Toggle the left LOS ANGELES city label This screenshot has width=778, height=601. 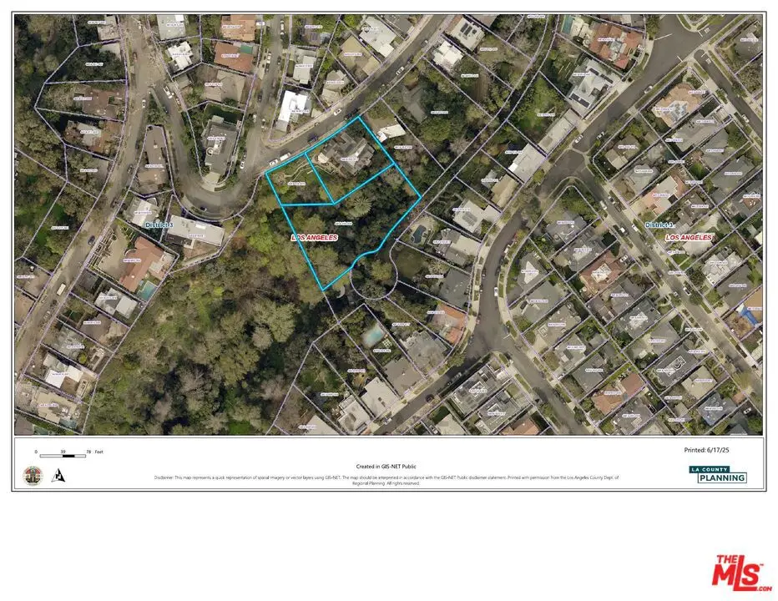[x=314, y=237]
